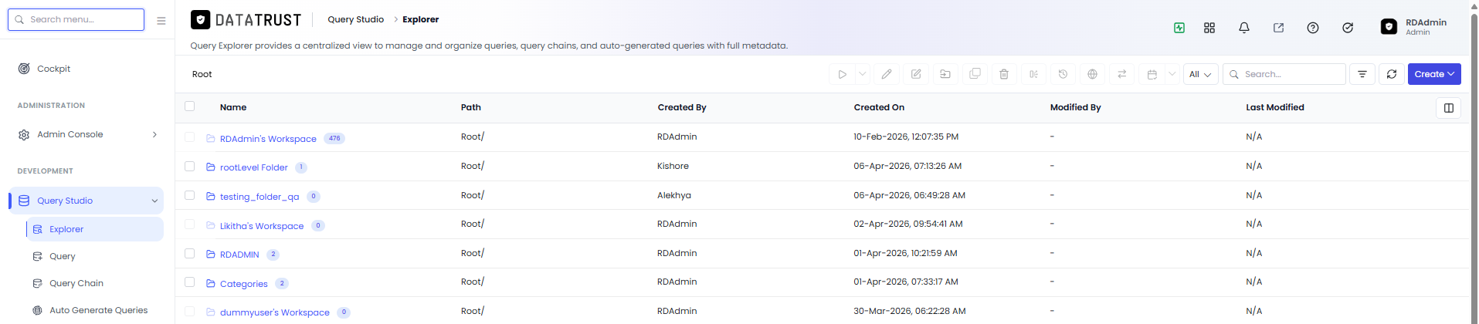Screen dimensions: 1479x324
Task: Toggle checkbox for RDADMIN row
Action: click(x=190, y=253)
